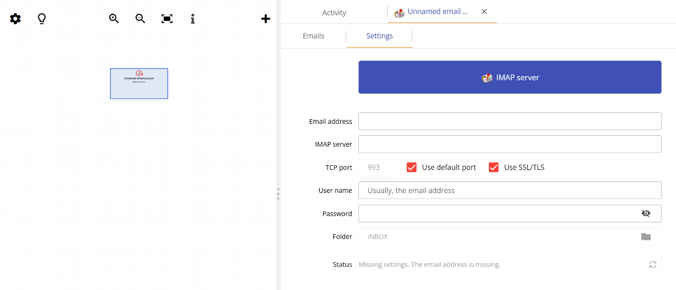676x290 pixels.
Task: Click the lightbulb hint icon
Action: tap(41, 18)
